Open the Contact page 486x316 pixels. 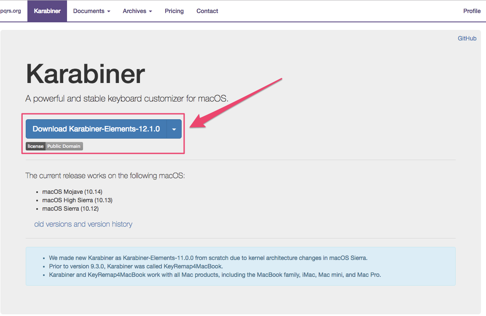pos(207,11)
